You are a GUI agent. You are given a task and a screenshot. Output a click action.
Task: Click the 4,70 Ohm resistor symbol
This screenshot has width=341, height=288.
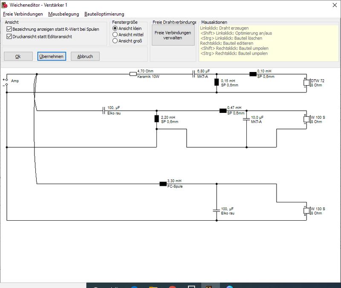(x=133, y=74)
